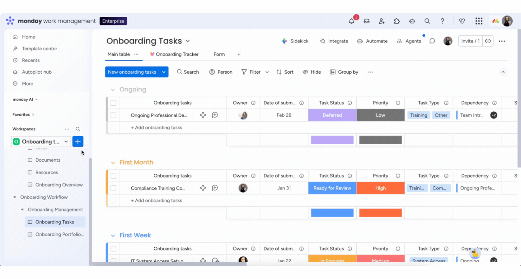The width and height of the screenshot is (521, 279).
Task: Copy board link icon next to Invite
Action: (488, 41)
